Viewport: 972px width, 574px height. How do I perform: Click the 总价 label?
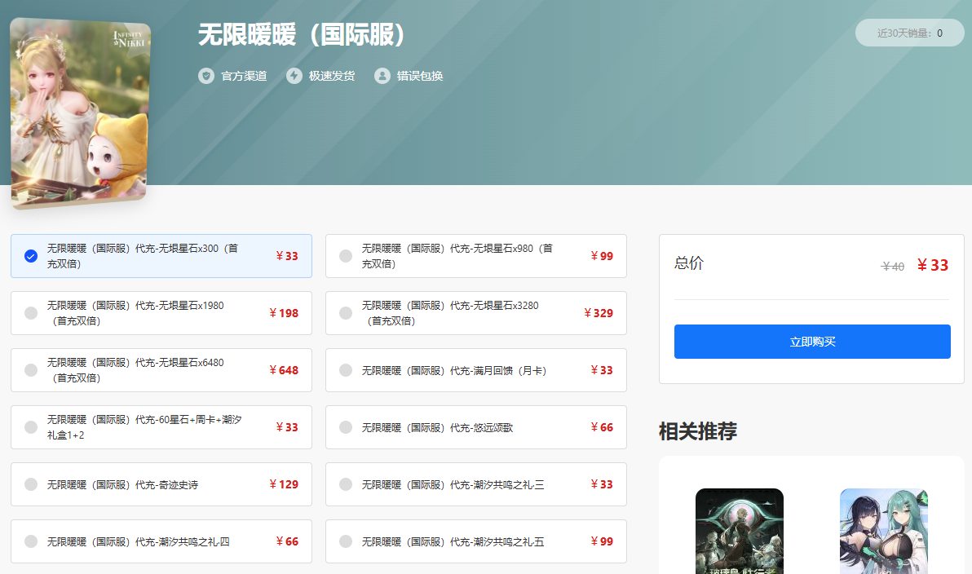point(689,263)
